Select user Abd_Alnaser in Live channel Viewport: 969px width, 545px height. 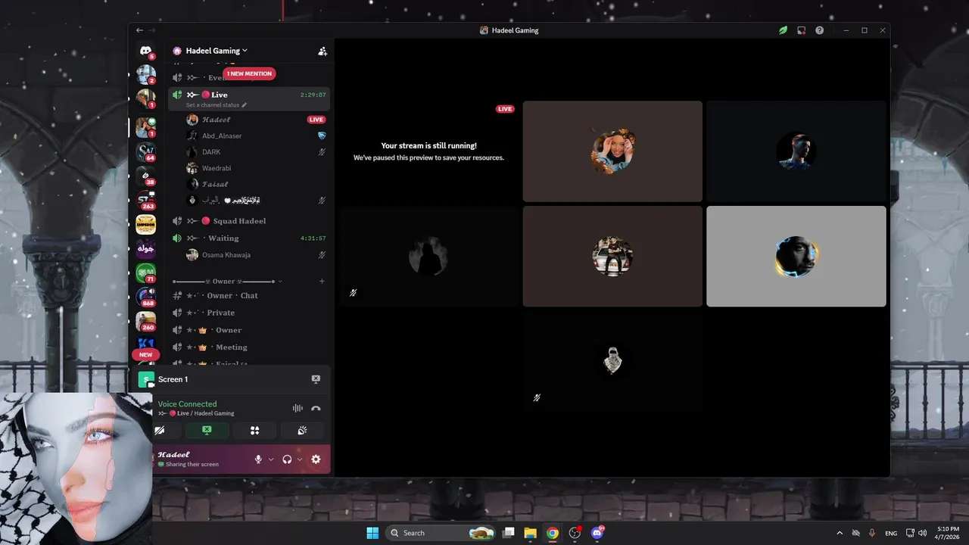256,135
